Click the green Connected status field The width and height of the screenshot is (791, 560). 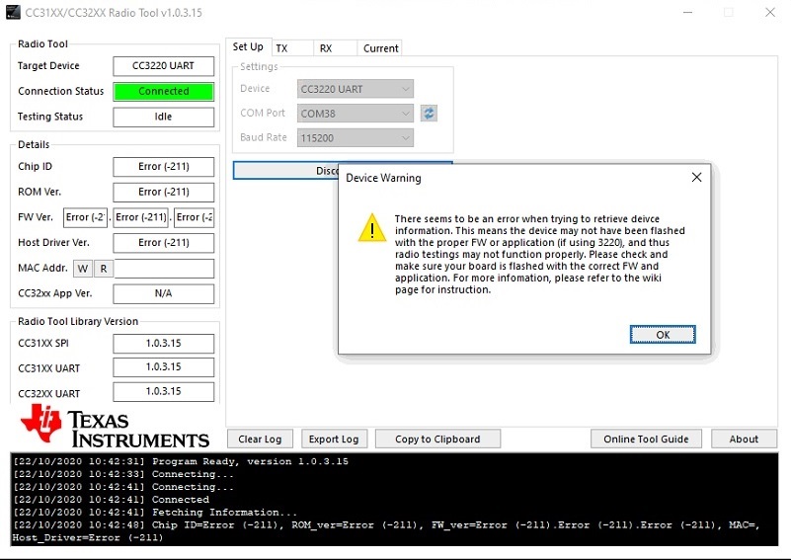click(164, 91)
